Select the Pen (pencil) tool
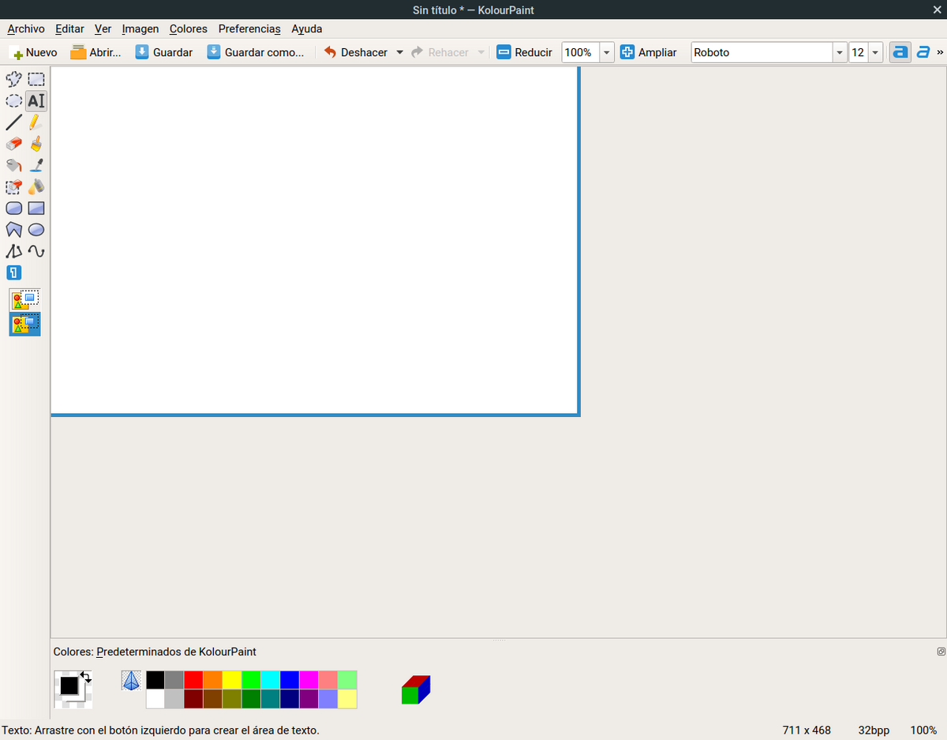This screenshot has height=740, width=947. pyautogui.click(x=36, y=122)
